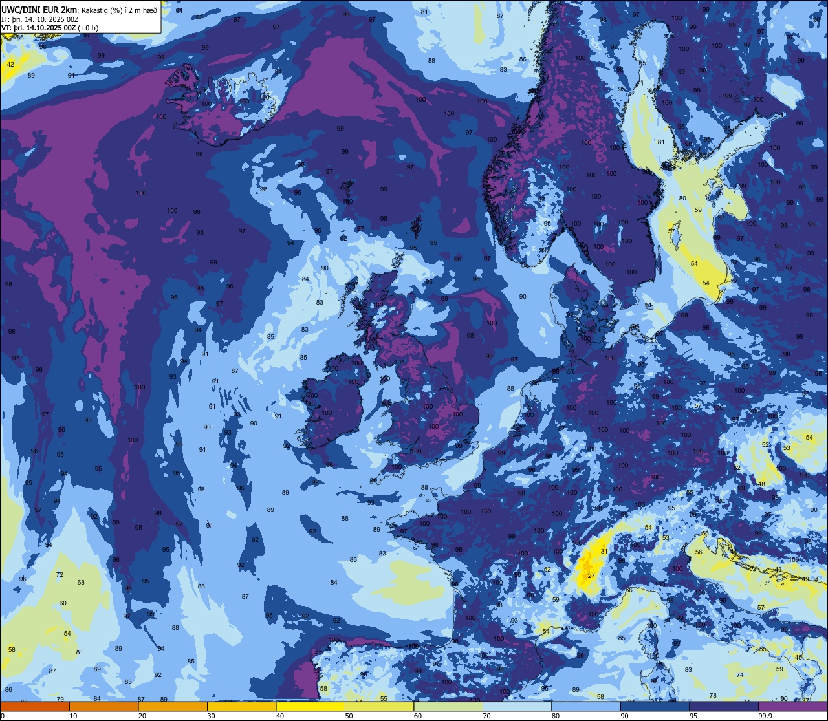Click the 'Rakastig (%) í 2 m hæð' label
The height and width of the screenshot is (721, 828).
tap(120, 10)
